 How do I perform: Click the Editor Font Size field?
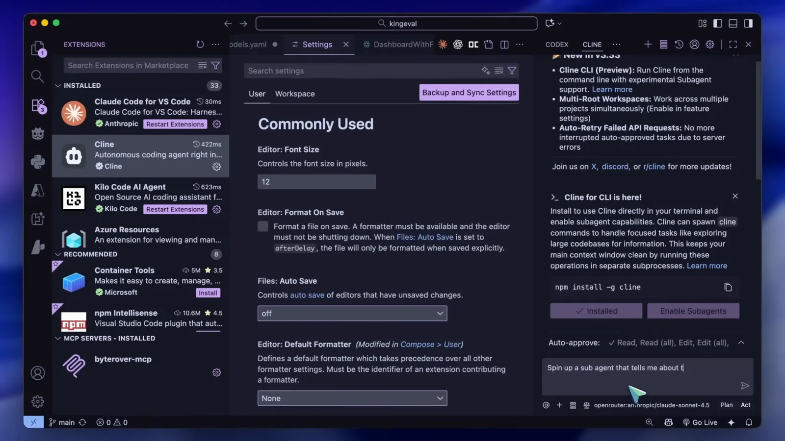pyautogui.click(x=317, y=182)
